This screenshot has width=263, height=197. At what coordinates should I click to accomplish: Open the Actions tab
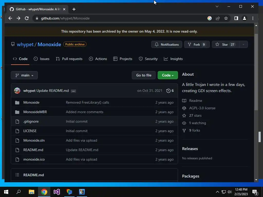pyautogui.click(x=98, y=59)
